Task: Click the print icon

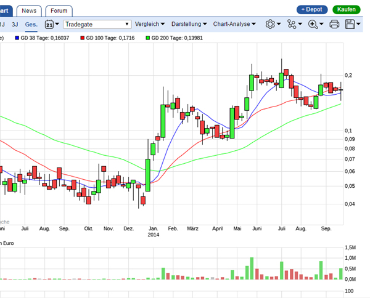Action: 334,24
